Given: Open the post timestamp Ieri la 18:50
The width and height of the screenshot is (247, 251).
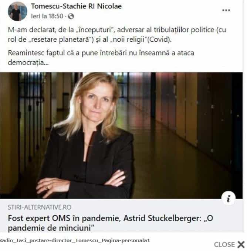Looking at the screenshot, I should tap(47, 16).
